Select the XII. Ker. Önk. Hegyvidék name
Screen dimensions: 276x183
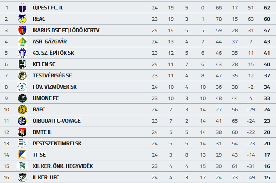pyautogui.click(x=63, y=166)
